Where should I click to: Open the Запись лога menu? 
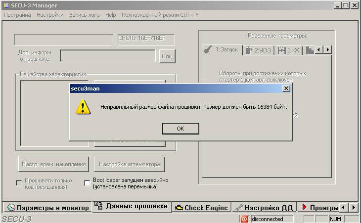point(84,15)
